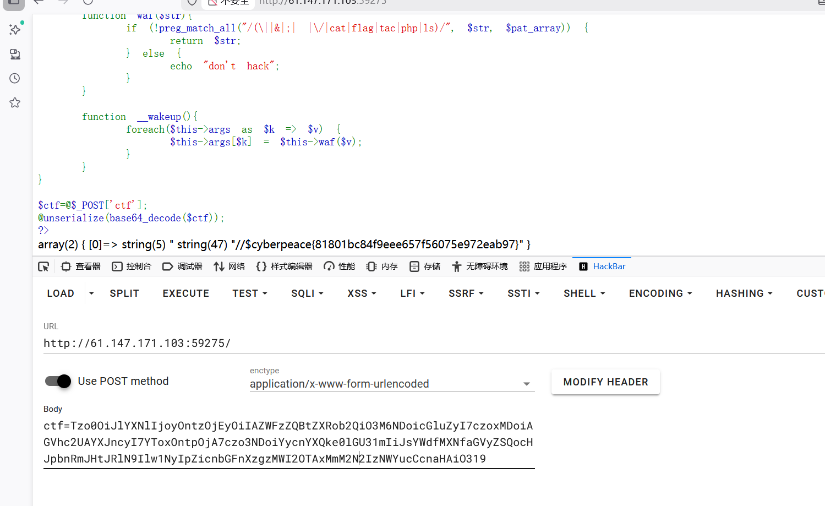Screen dimensions: 825x506
Task: Open the ENCODING dropdown in HackBar
Action: click(660, 293)
